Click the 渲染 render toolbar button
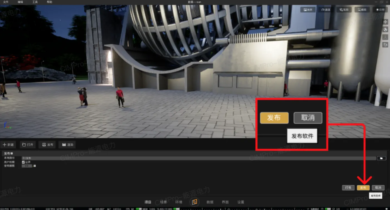This screenshot has width=390, height=210. [67, 145]
